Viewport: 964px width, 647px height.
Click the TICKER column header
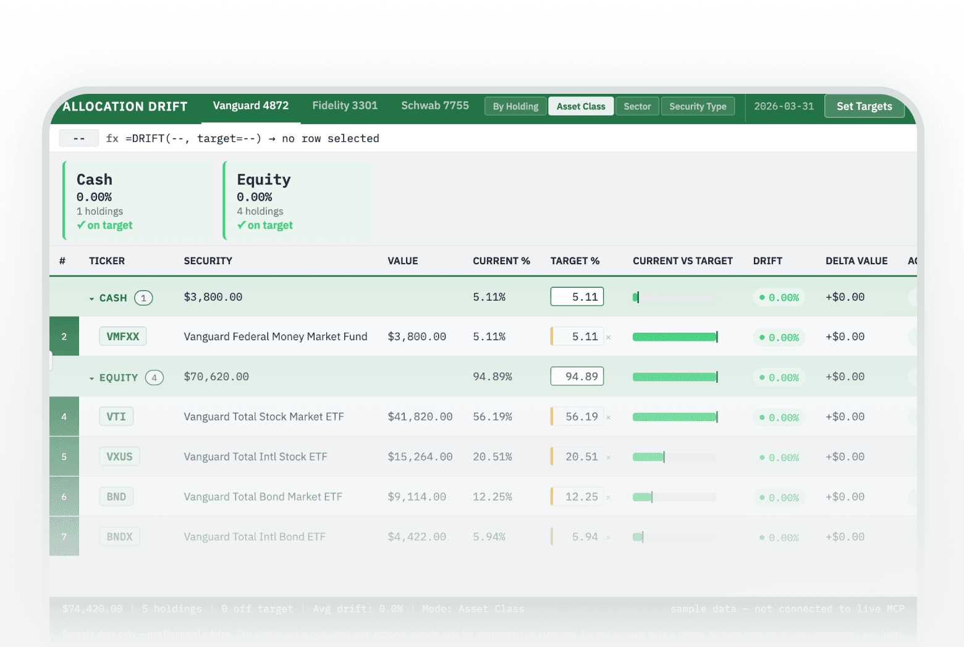coord(107,261)
